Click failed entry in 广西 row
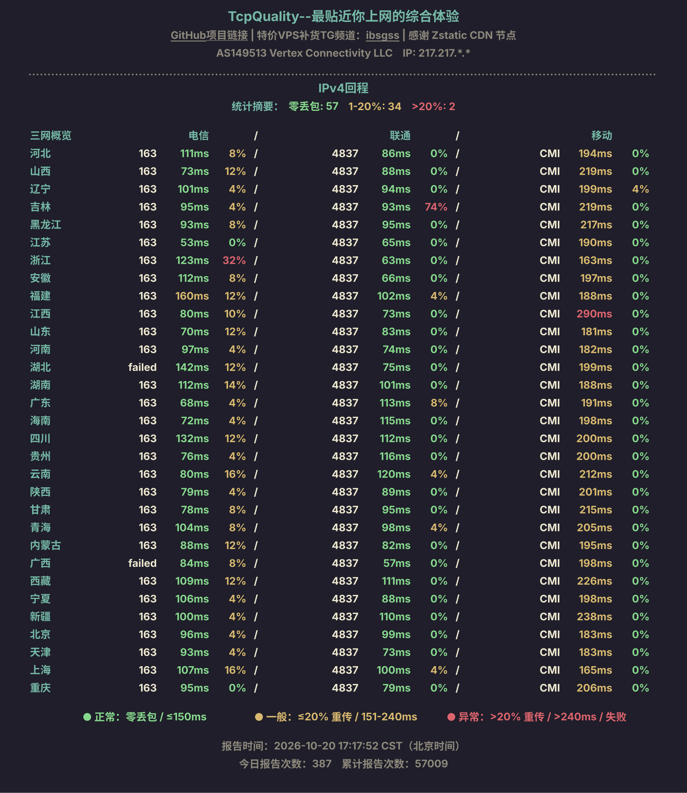The width and height of the screenshot is (687, 793). [142, 563]
